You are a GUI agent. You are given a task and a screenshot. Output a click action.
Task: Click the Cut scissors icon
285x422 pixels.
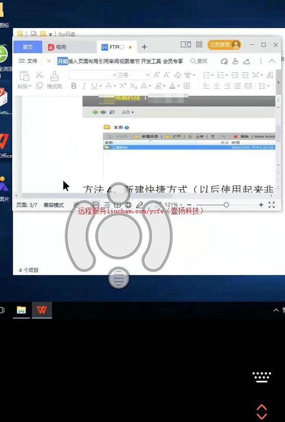[39, 75]
